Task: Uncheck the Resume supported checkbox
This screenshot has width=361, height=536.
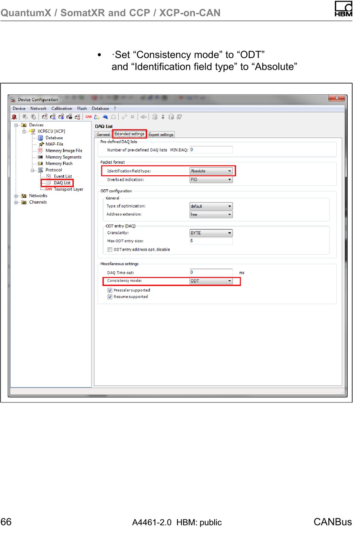Action: (x=110, y=297)
